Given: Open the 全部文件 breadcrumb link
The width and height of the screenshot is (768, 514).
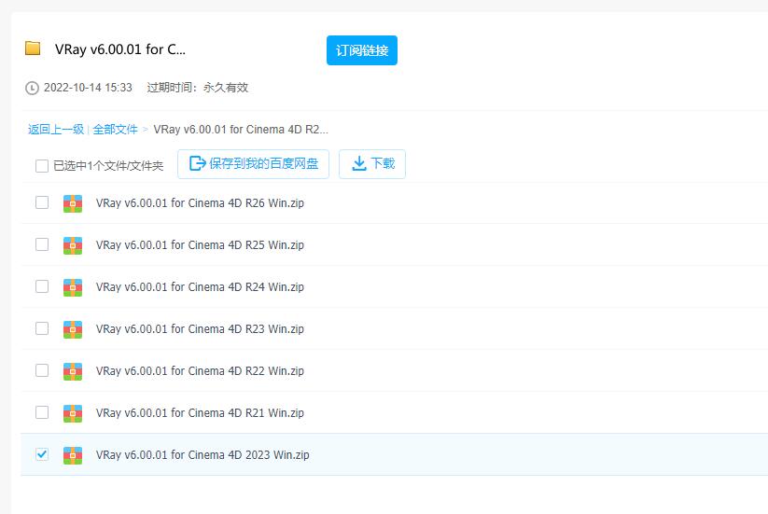Looking at the screenshot, I should pyautogui.click(x=115, y=130).
